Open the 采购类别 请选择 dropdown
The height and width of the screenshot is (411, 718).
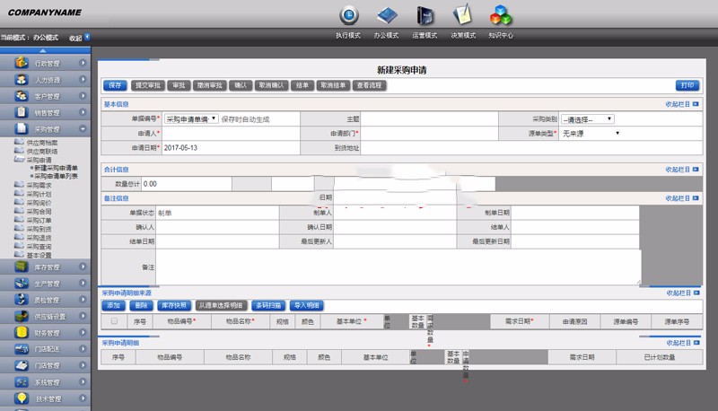click(x=588, y=118)
